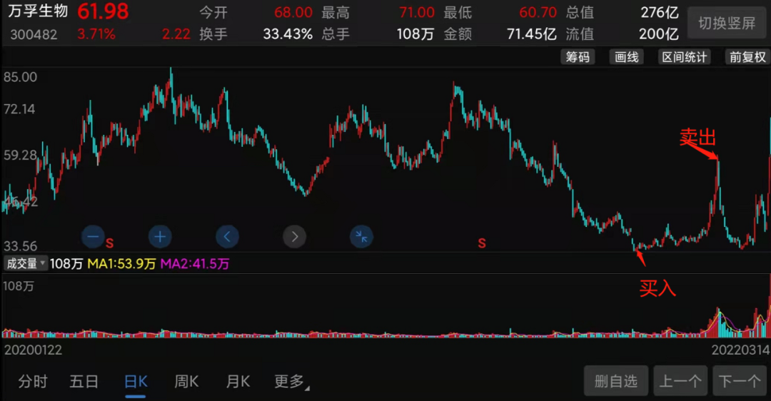
Task: Go to previous stock with 上一个
Action: pos(680,381)
